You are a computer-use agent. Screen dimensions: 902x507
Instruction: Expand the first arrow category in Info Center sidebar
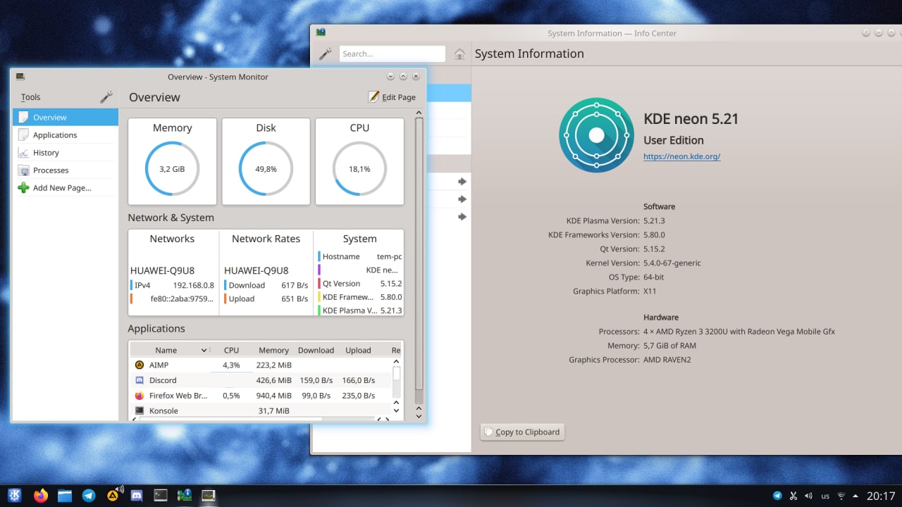pyautogui.click(x=462, y=182)
